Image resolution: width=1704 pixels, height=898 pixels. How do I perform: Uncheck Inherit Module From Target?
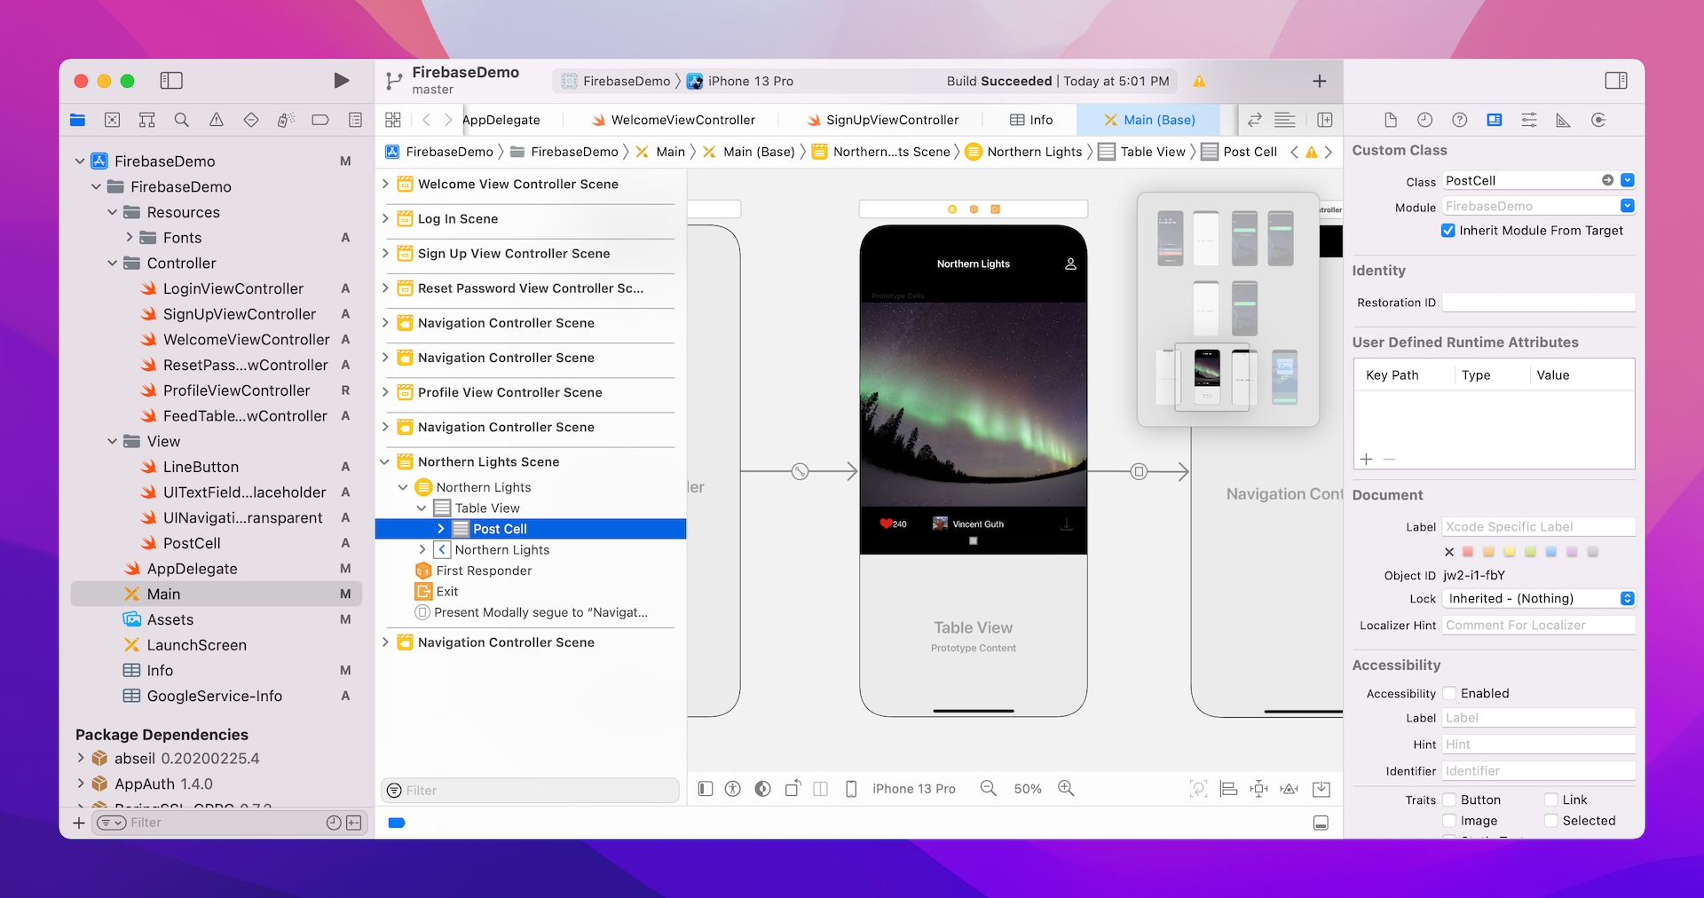(x=1448, y=231)
